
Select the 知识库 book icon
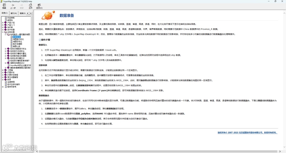[x=6, y=27]
